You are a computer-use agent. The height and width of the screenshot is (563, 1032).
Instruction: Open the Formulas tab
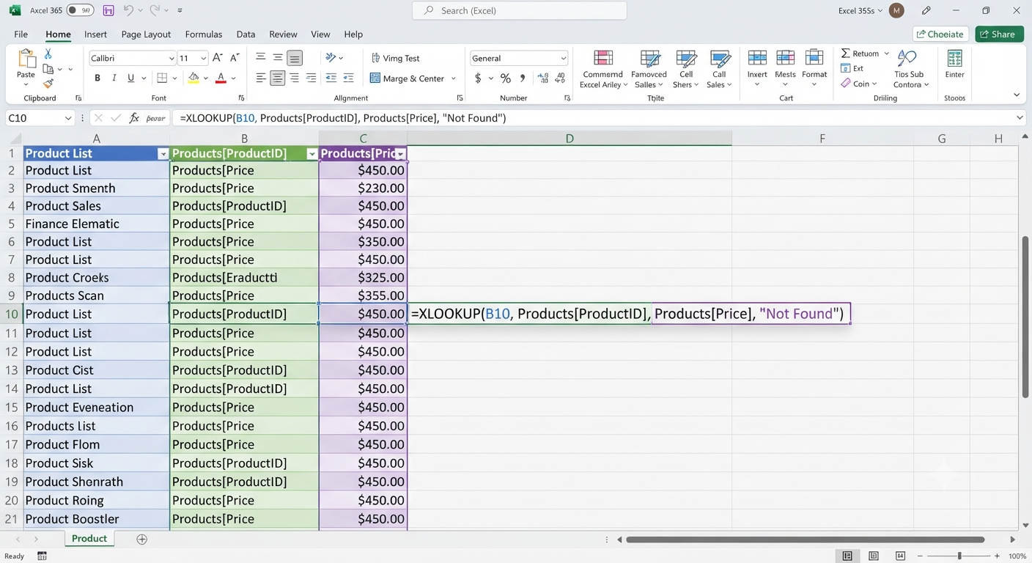204,34
